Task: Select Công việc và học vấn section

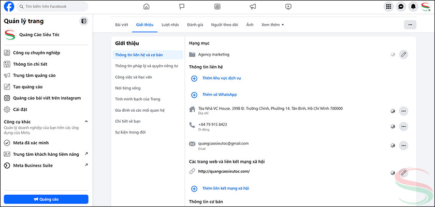Action: (134, 77)
